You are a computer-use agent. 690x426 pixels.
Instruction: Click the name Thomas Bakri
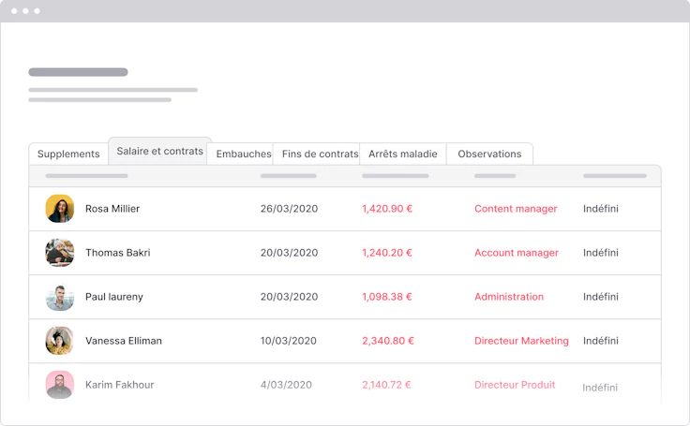click(x=118, y=253)
